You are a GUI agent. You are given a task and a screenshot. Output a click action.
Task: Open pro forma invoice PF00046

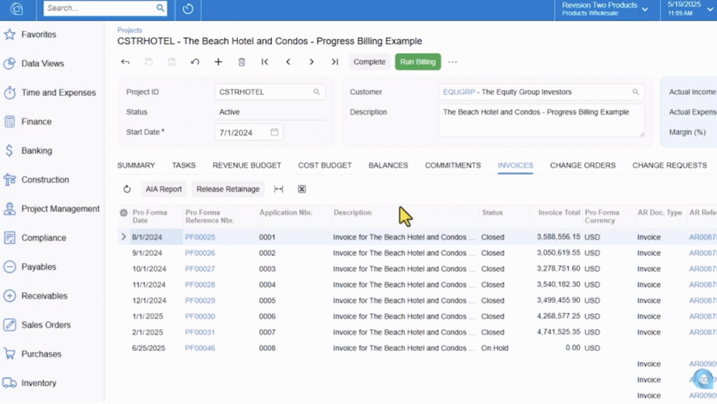pos(200,348)
